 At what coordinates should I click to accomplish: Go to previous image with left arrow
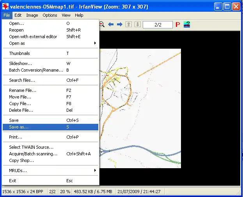click(111, 25)
